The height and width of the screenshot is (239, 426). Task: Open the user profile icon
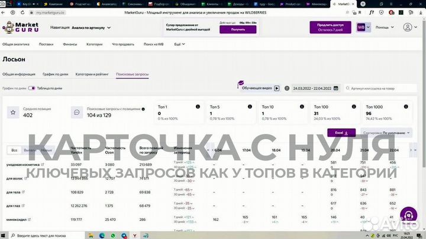[408, 27]
